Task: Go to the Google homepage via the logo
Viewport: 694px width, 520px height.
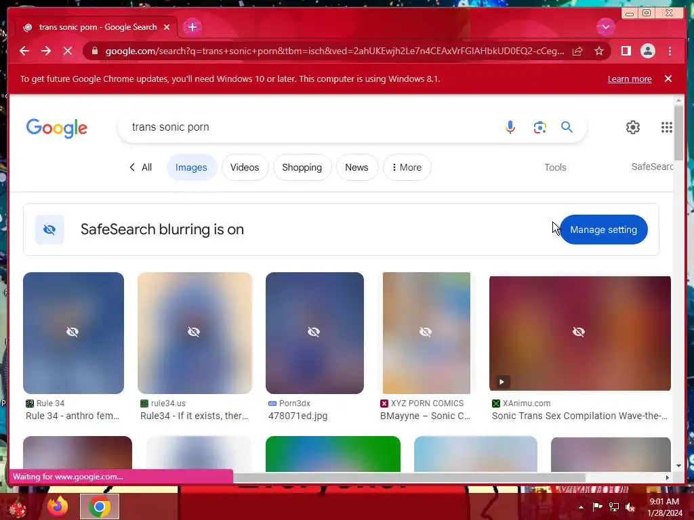Action: point(57,128)
